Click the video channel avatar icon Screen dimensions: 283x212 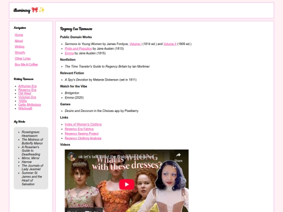[72, 157]
